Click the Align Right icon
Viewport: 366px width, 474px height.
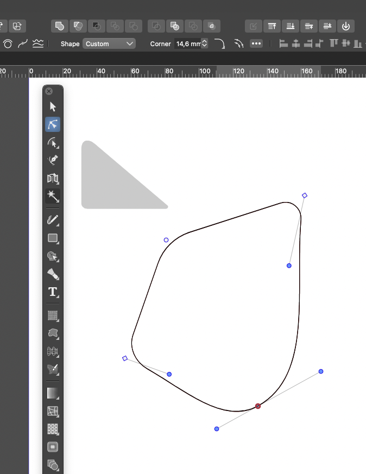[308, 44]
